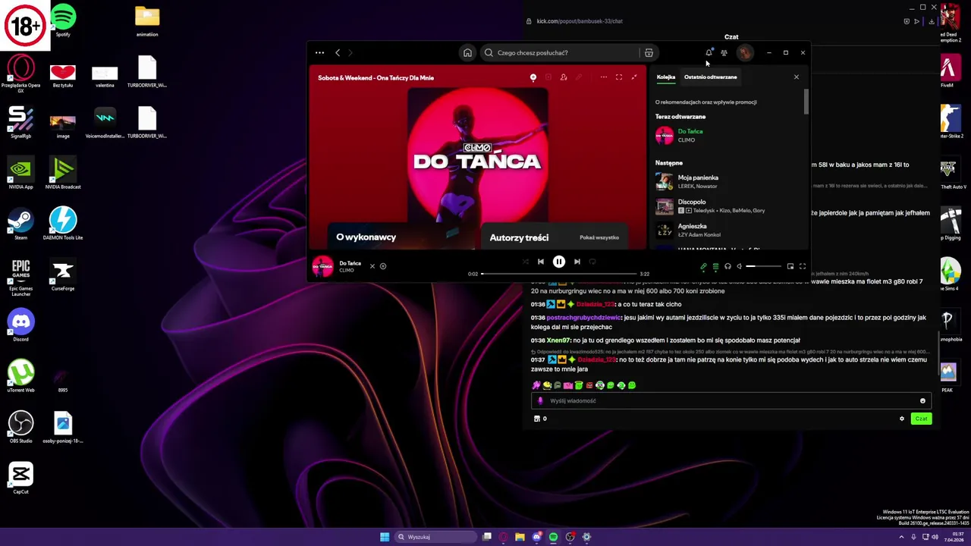Switch to Ostatnio odtwarzane tab
The width and height of the screenshot is (971, 546).
coord(710,77)
